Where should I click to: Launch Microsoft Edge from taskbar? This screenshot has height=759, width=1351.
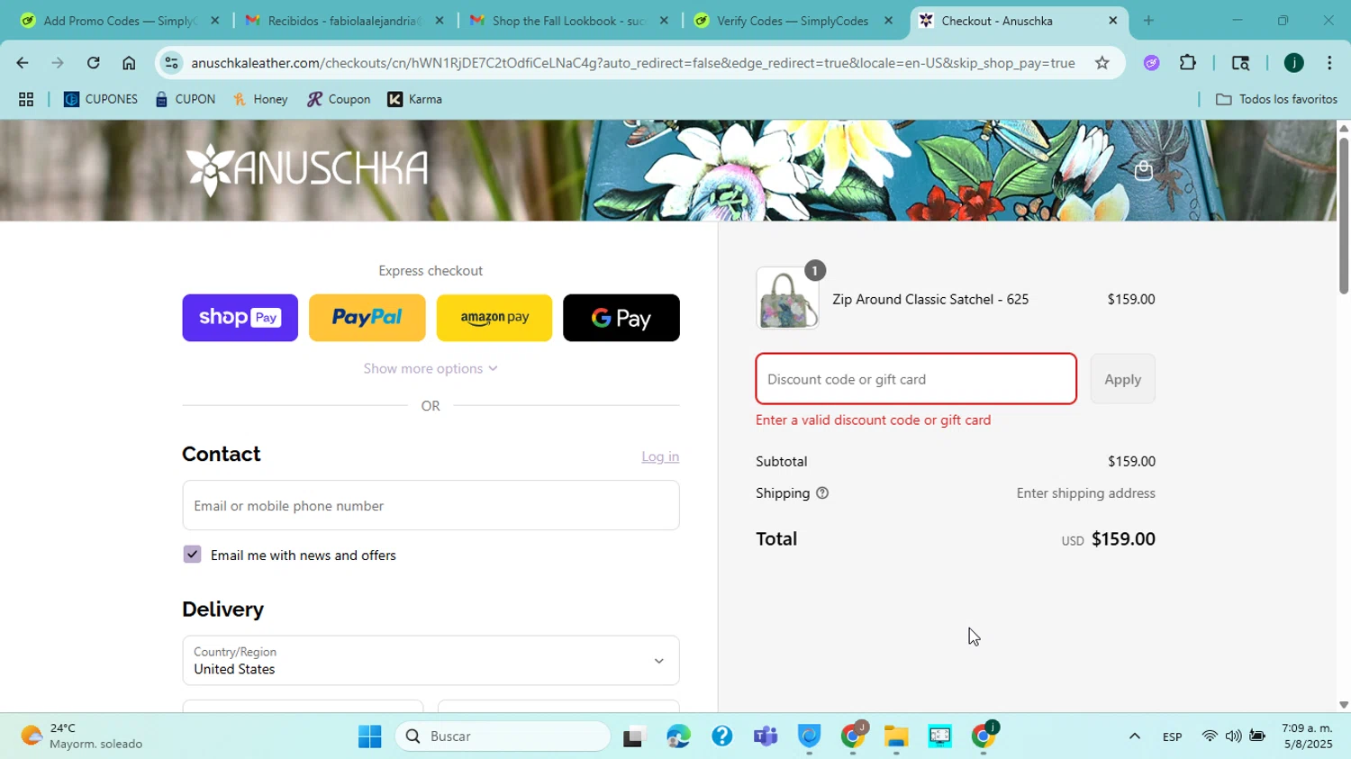[x=678, y=736]
